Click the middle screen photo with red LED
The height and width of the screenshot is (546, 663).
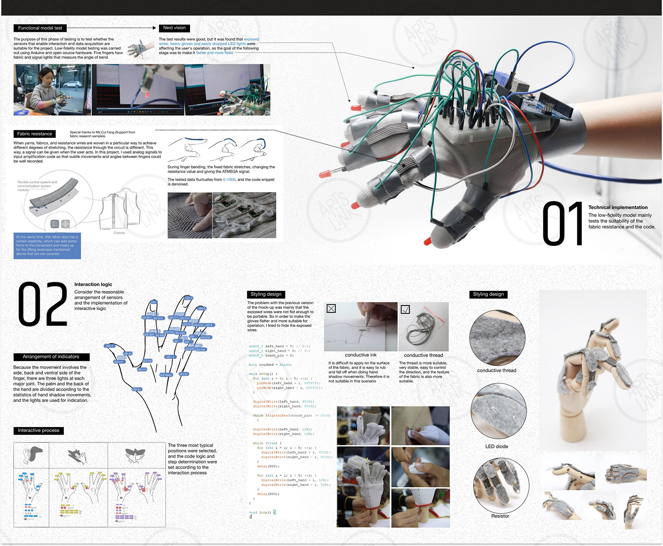[138, 89]
